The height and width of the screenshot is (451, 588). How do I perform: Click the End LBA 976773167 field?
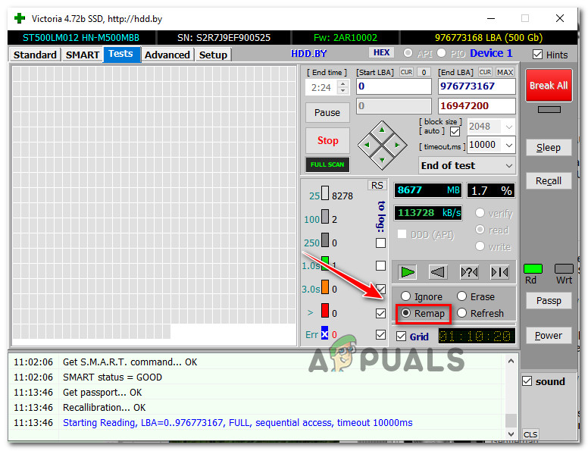pyautogui.click(x=477, y=86)
